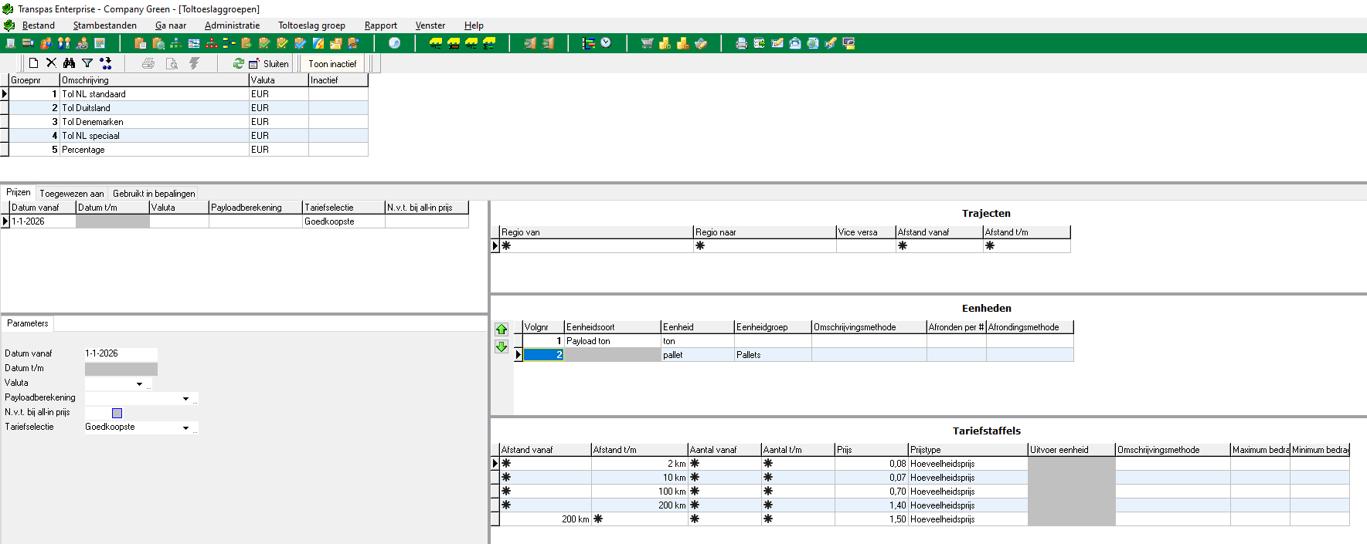Open the planning Gantt board icon
The image size is (1367, 544).
pyautogui.click(x=194, y=43)
